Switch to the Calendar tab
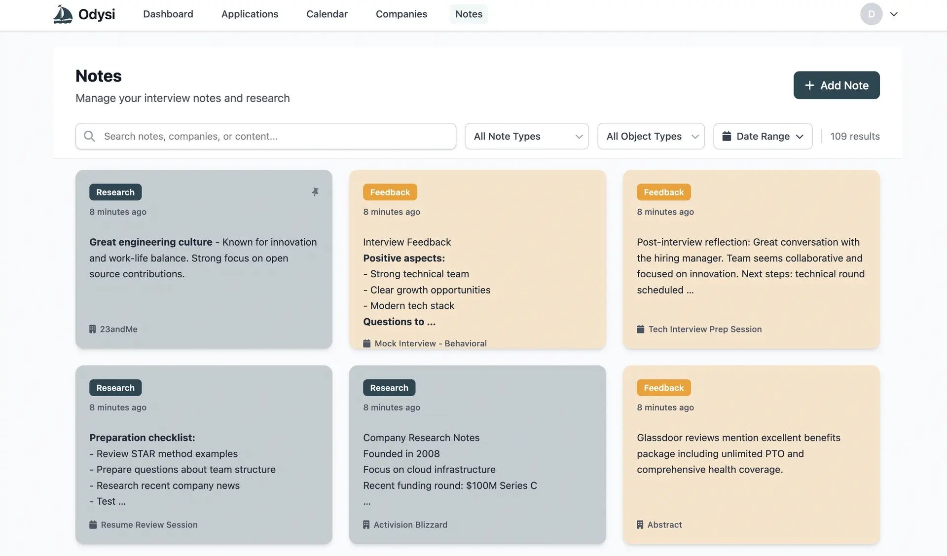The height and width of the screenshot is (556, 947). point(327,14)
